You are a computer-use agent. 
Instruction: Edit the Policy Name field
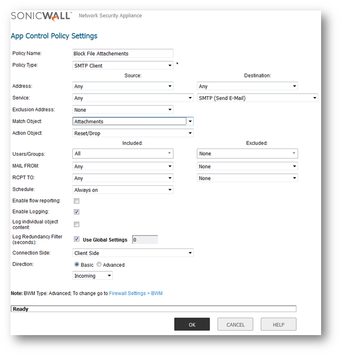point(123,53)
